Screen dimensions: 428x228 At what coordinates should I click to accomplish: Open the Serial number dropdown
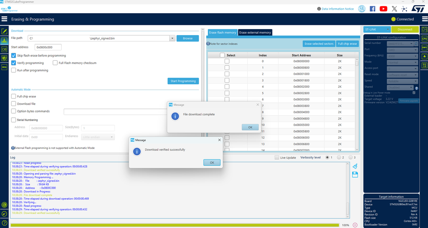click(400, 44)
